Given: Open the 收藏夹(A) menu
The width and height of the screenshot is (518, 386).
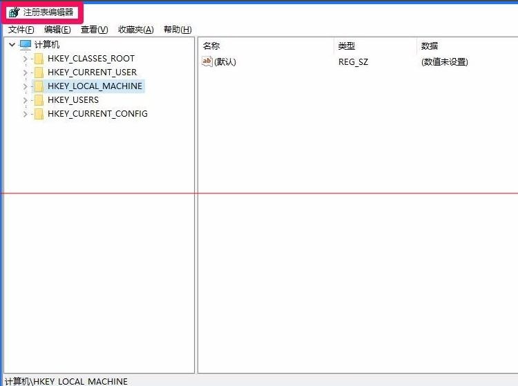Looking at the screenshot, I should tap(136, 30).
